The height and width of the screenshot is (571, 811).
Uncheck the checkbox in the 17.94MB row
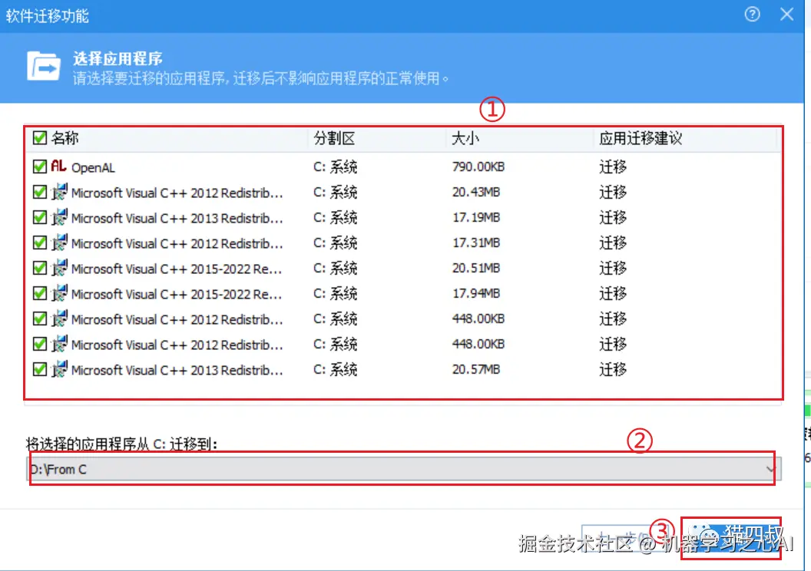tap(40, 293)
